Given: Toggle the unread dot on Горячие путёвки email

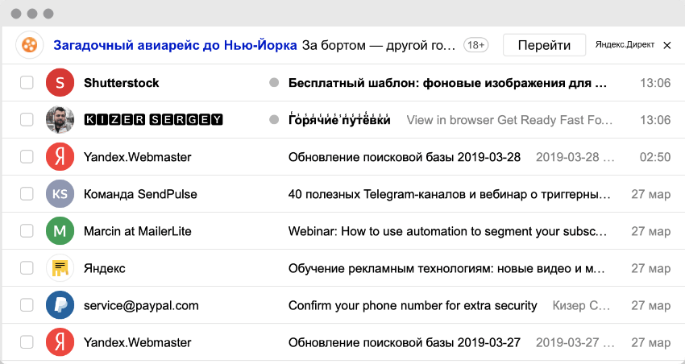Looking at the screenshot, I should click(x=274, y=119).
